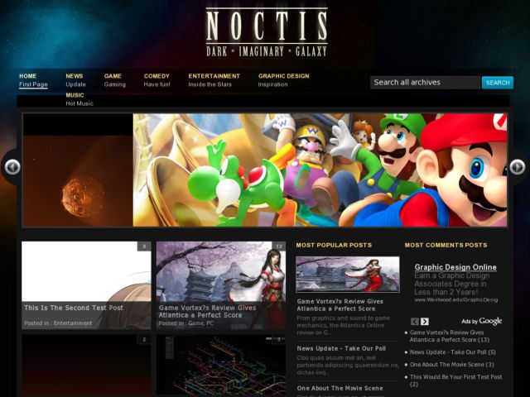Screen dimensions: 530x397
Task: Open most commented One About The Movie Scene (3)
Action: click(x=452, y=365)
